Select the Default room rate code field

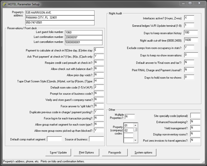(x=99, y=87)
